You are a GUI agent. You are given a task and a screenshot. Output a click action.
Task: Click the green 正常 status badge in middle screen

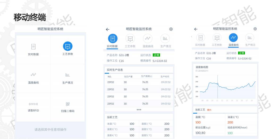coord(156,55)
